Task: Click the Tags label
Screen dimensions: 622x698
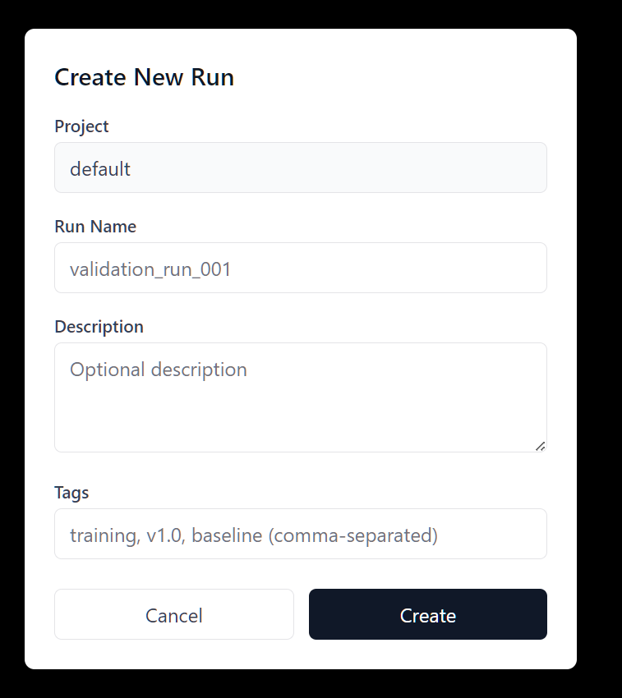Action: (x=72, y=493)
